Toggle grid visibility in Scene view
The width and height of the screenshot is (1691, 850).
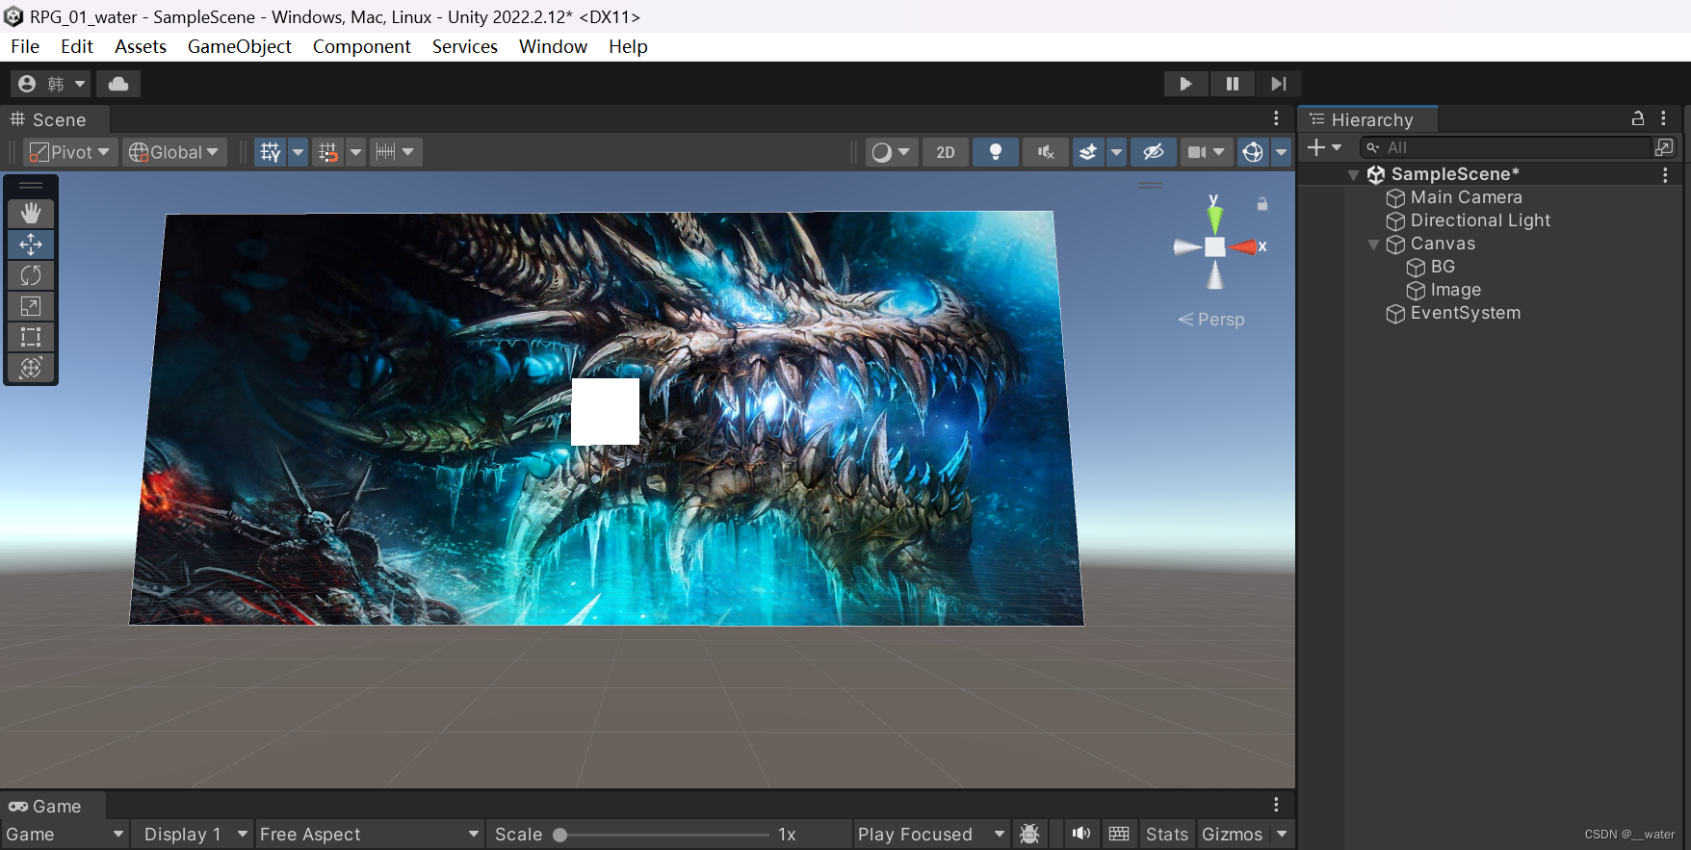coord(271,152)
